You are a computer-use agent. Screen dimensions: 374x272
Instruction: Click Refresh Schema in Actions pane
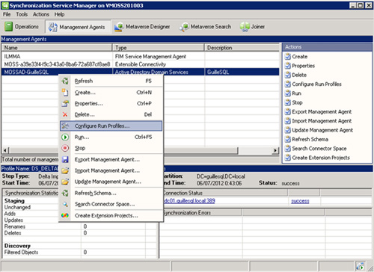(310, 140)
